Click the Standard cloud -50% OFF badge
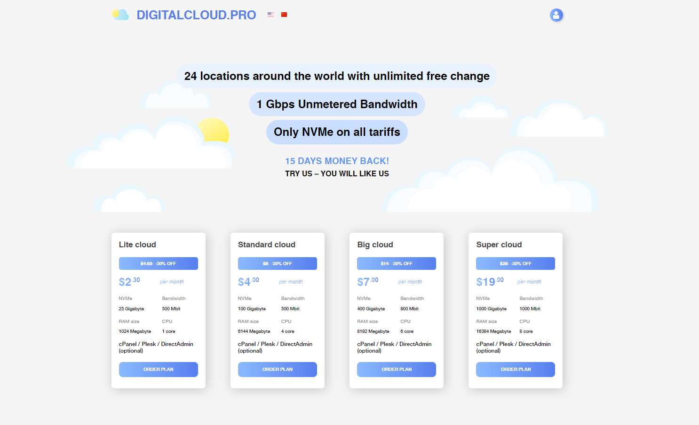699x425 pixels. (x=277, y=263)
